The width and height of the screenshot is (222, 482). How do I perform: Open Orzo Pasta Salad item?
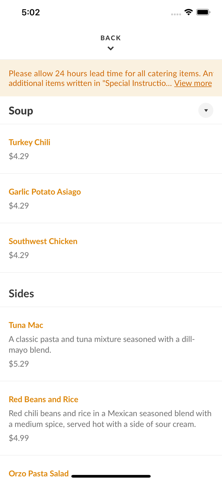tap(38, 473)
